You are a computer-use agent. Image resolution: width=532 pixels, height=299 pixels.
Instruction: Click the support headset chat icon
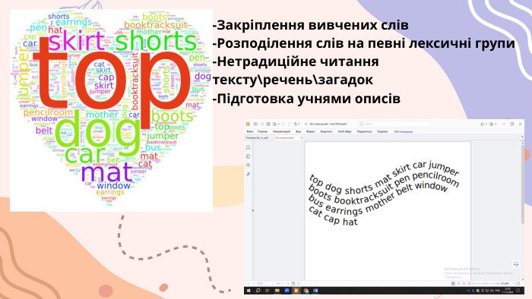pos(516,264)
